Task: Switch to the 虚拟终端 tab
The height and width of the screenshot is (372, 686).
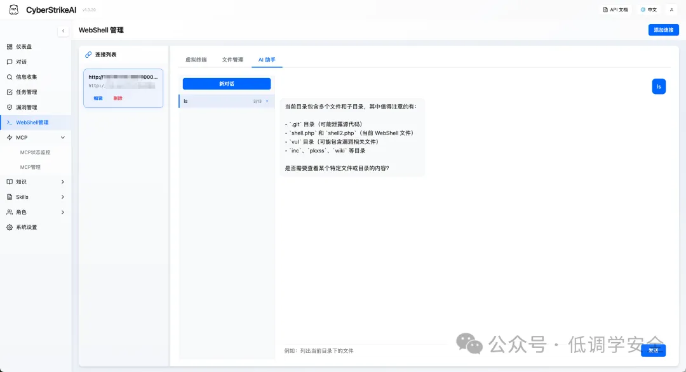Action: (x=196, y=60)
